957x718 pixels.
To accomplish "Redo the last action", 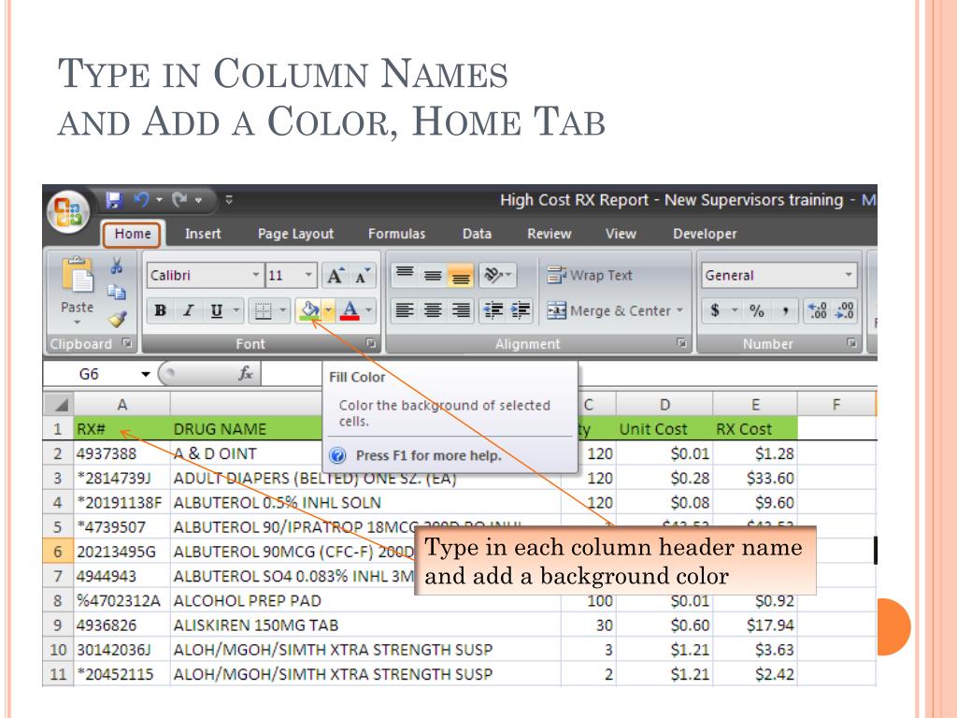I will click(179, 200).
